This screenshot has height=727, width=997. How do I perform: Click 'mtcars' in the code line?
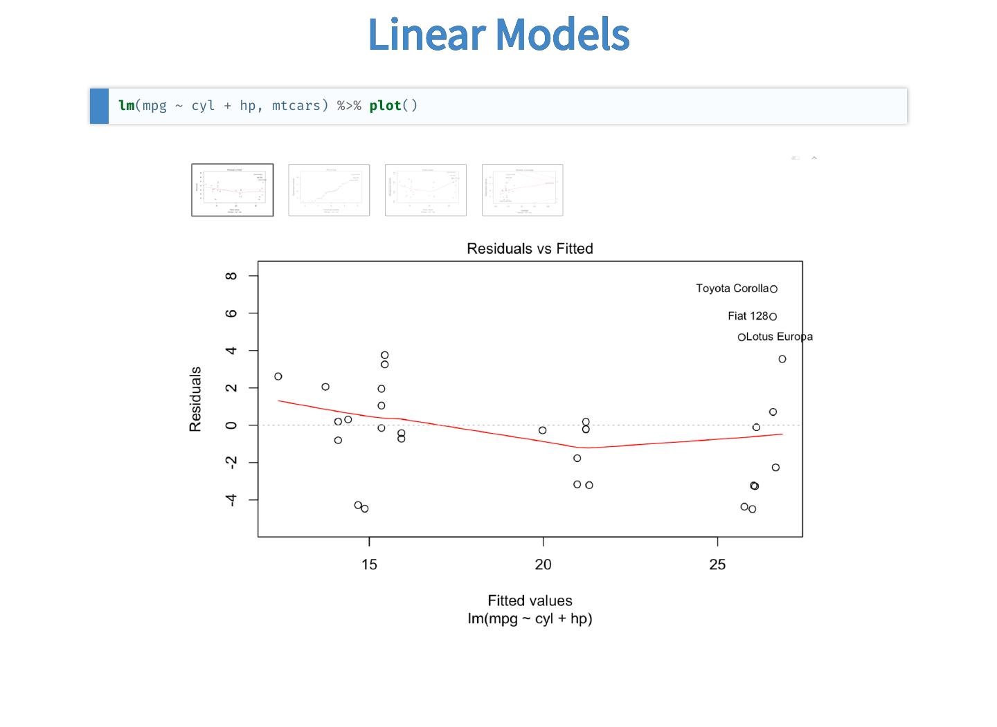(296, 106)
